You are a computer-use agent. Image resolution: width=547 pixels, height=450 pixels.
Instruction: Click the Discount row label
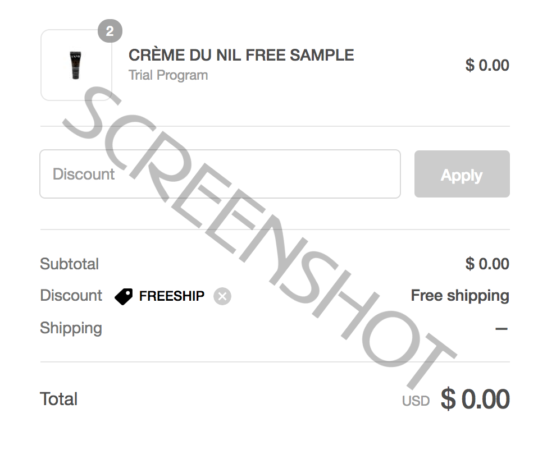point(71,296)
